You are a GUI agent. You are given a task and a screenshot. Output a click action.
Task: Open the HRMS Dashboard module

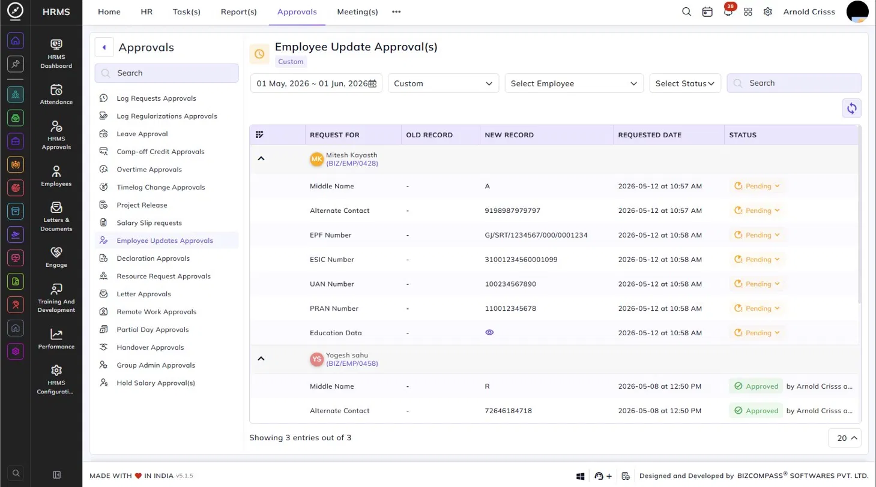coord(56,53)
